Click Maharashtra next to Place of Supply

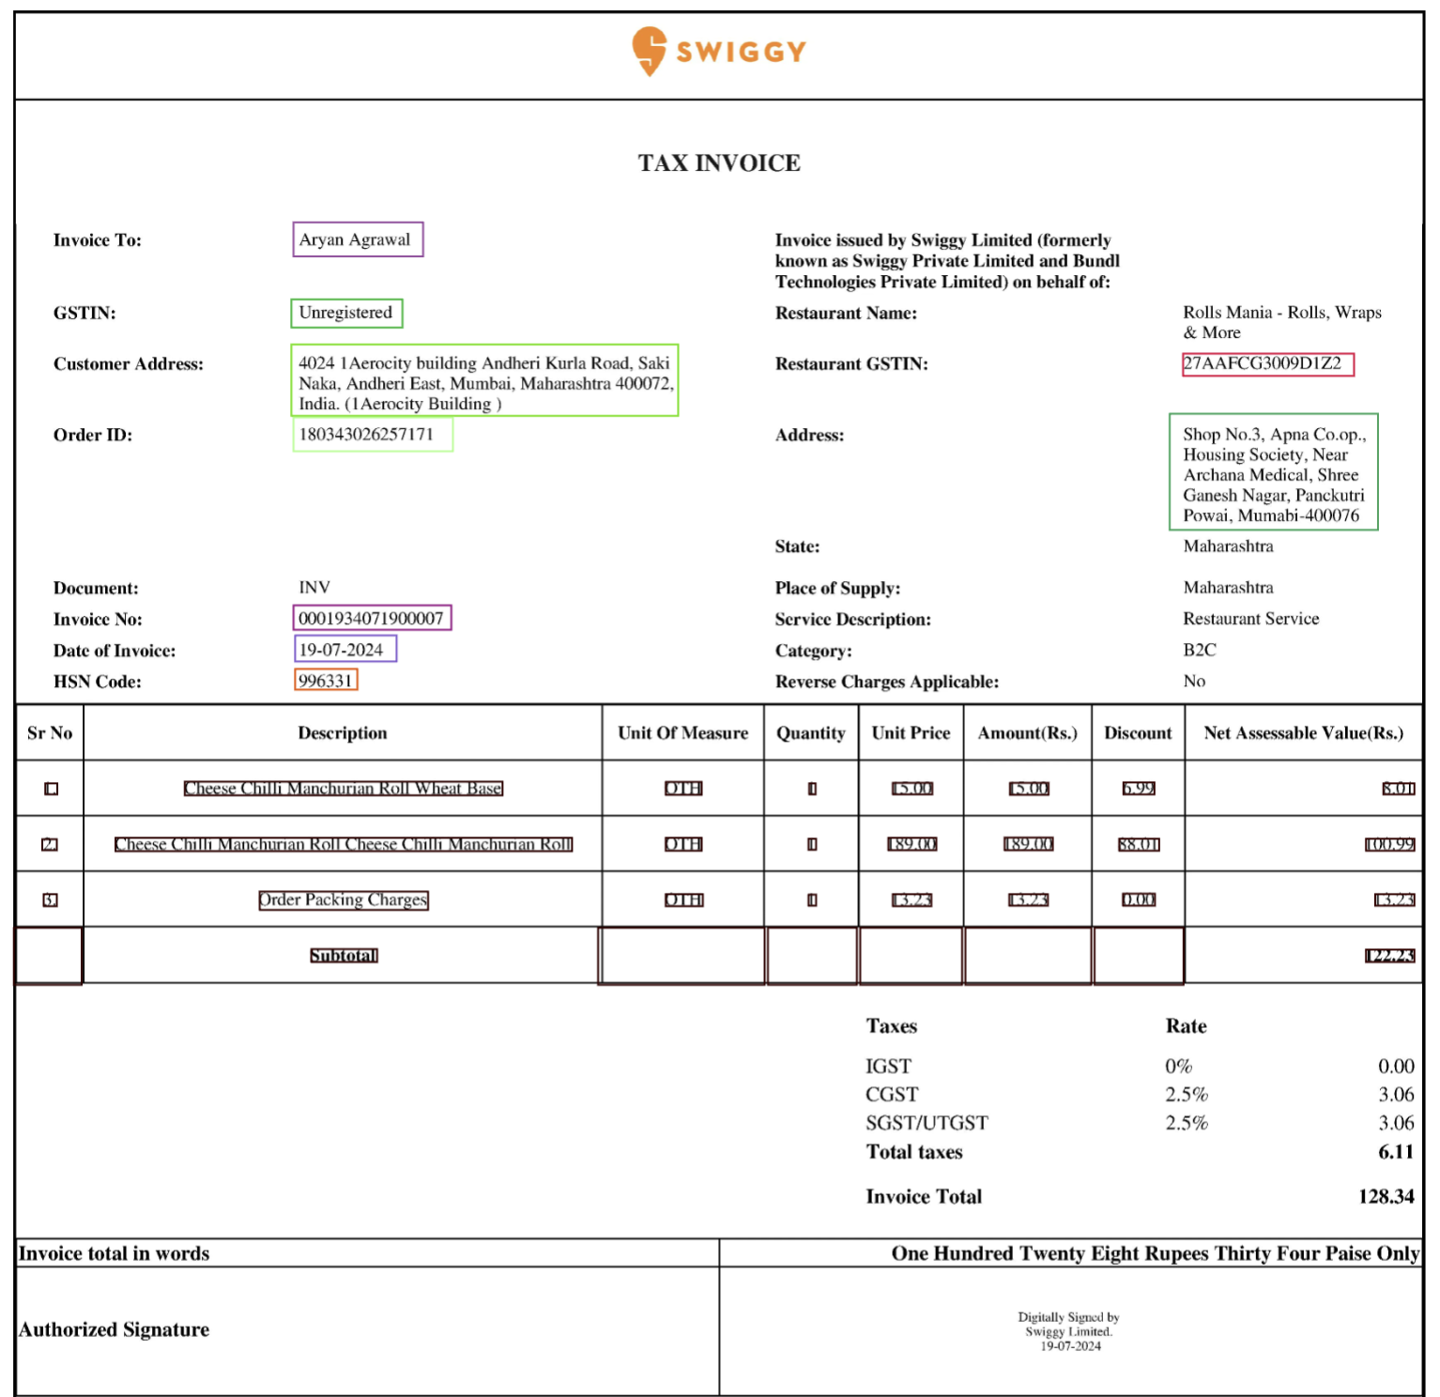[x=1228, y=588]
